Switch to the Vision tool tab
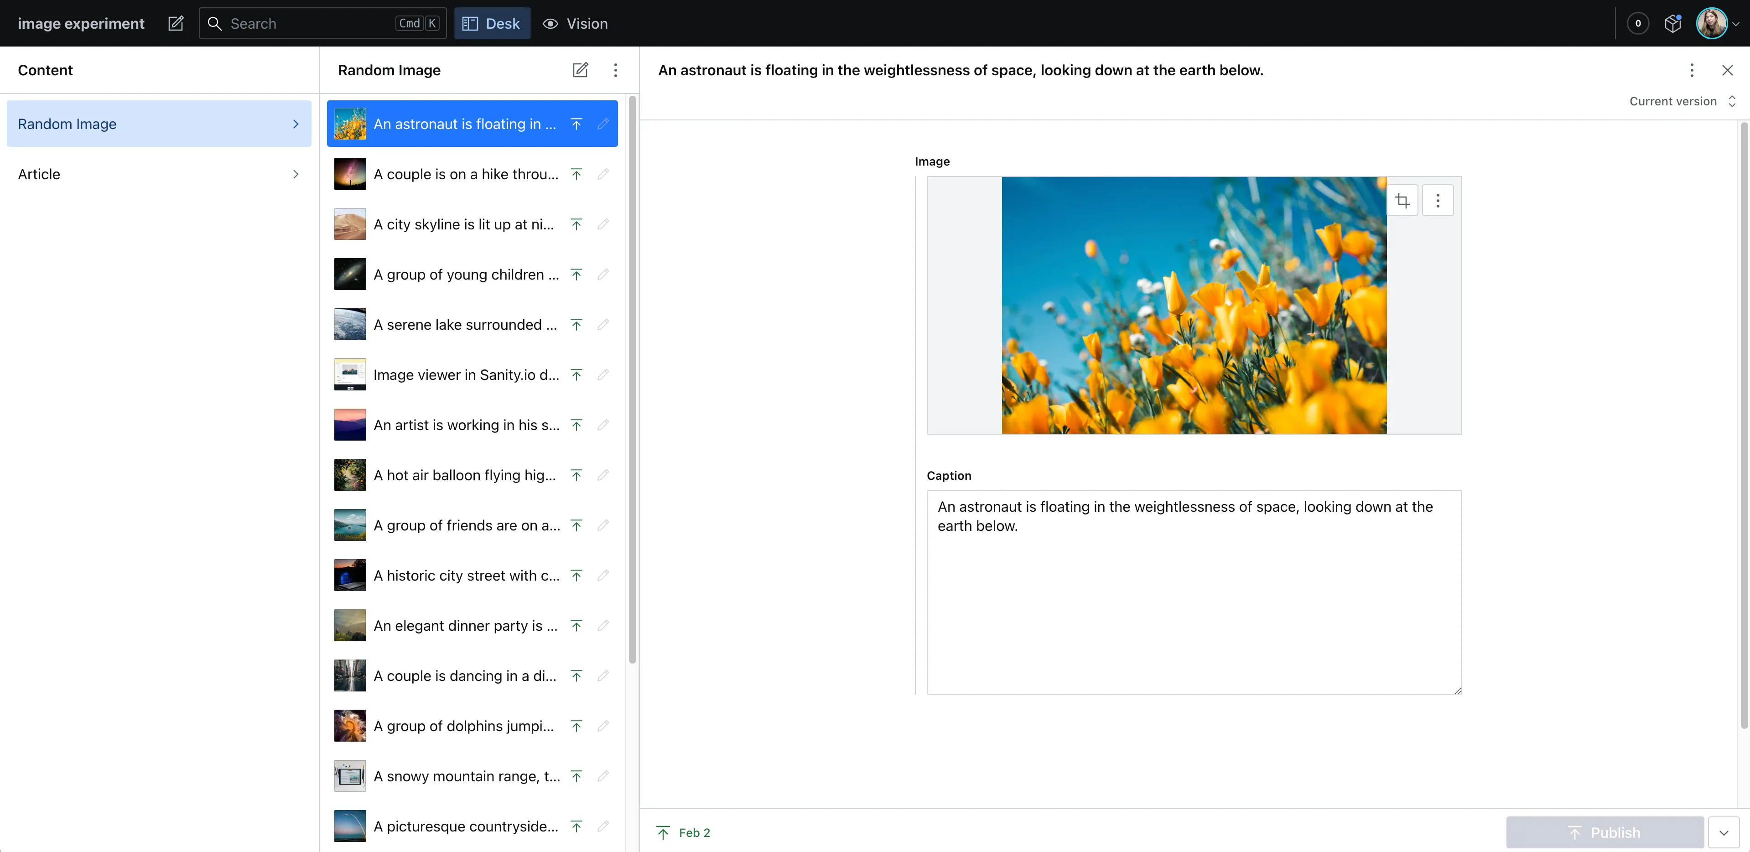This screenshot has height=852, width=1750. tap(576, 24)
